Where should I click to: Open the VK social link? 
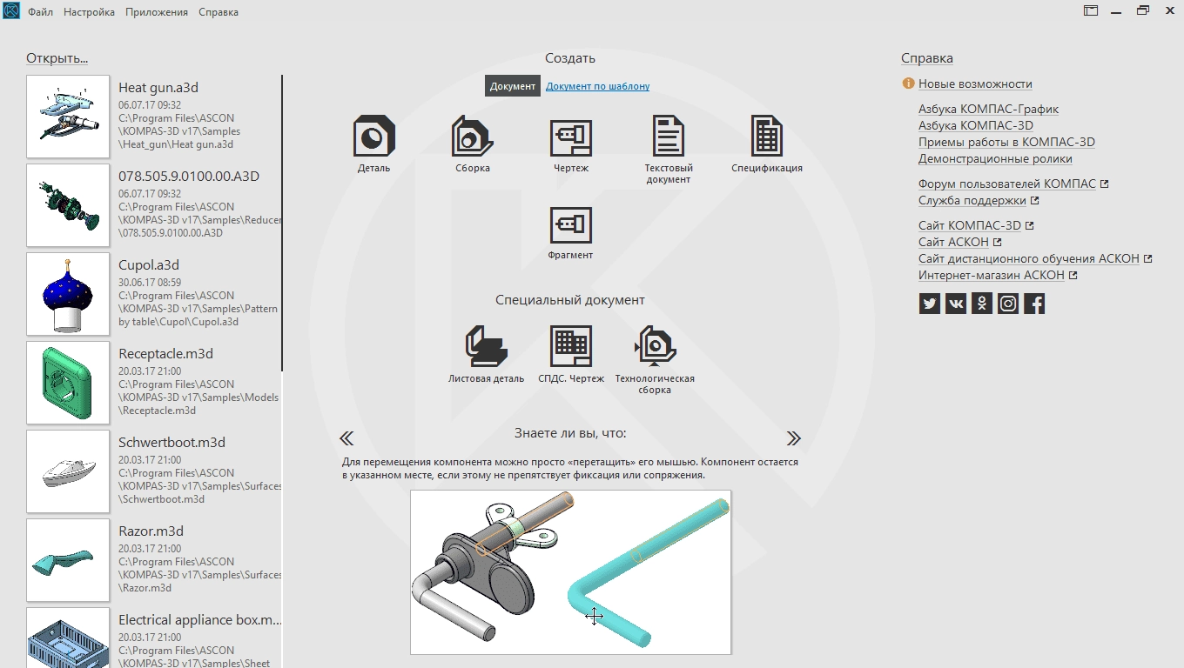point(956,304)
